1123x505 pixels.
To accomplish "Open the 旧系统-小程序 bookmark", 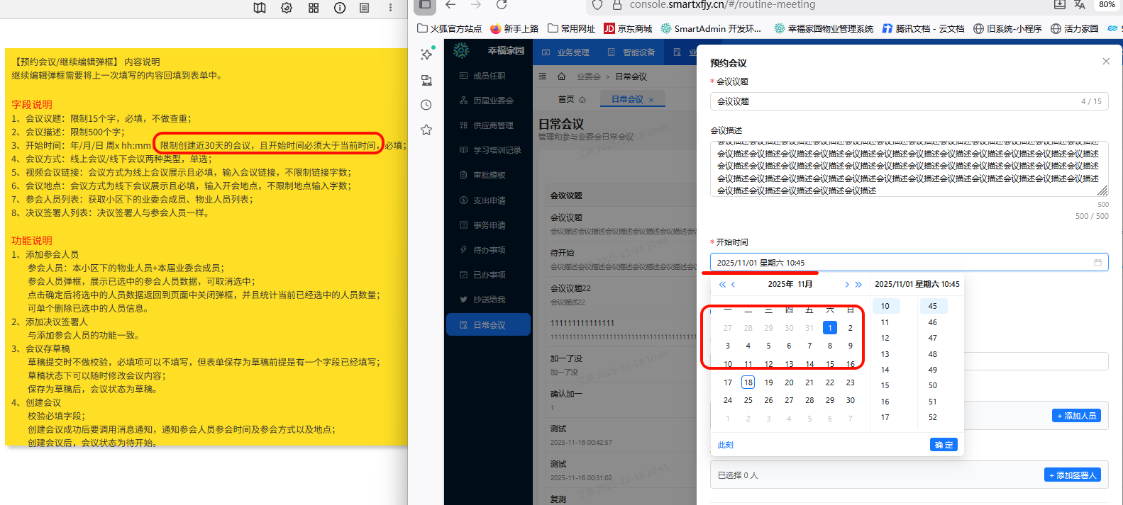I will 1007,29.
